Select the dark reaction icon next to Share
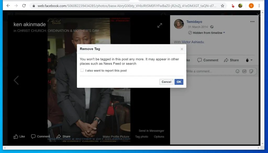Screen dimensions: 268x153 (247, 60)
